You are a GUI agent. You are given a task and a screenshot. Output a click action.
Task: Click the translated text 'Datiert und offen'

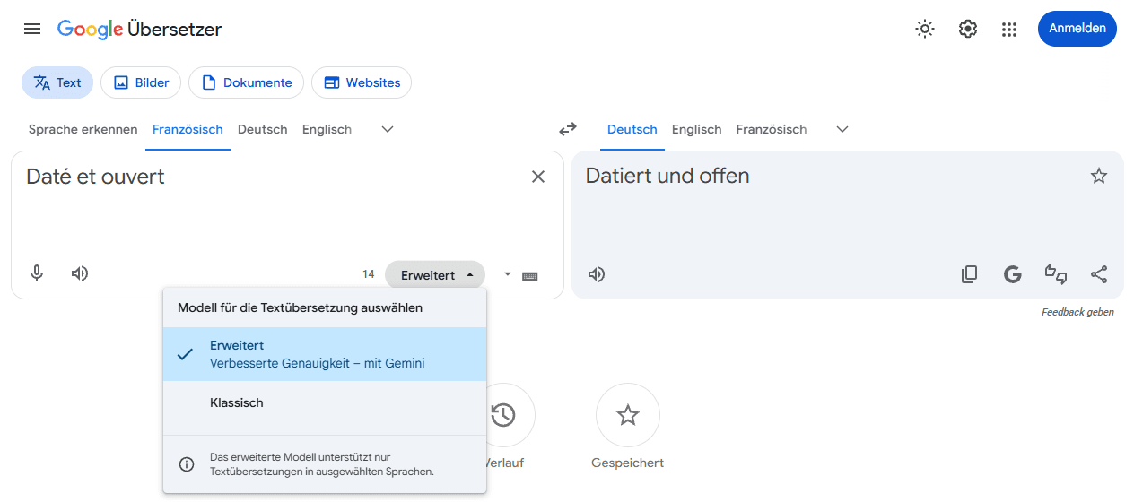tap(667, 176)
